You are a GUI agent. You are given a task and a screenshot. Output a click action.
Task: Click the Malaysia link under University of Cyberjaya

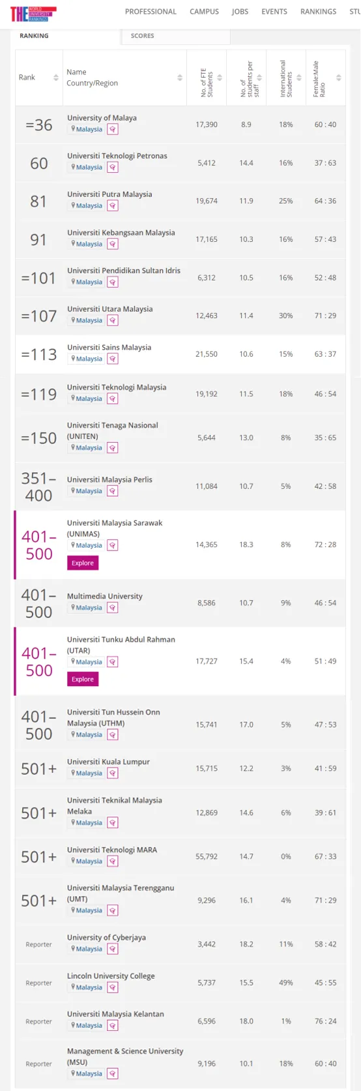[x=89, y=949]
